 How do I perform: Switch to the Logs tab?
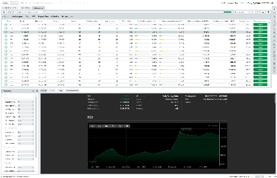[60, 91]
